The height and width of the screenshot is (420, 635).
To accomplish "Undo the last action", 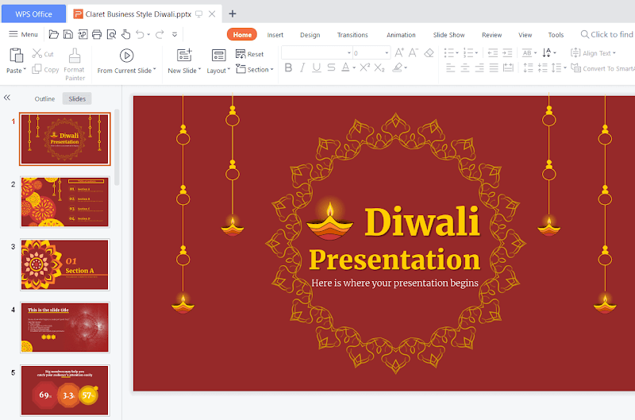I will 140,34.
